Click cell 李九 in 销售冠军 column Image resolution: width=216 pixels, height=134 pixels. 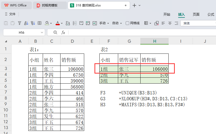click(x=129, y=75)
